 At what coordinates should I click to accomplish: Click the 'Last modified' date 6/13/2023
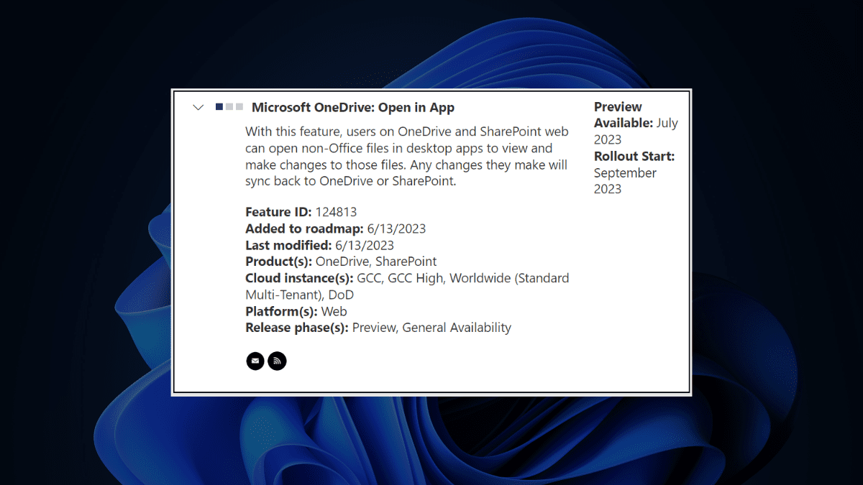365,245
